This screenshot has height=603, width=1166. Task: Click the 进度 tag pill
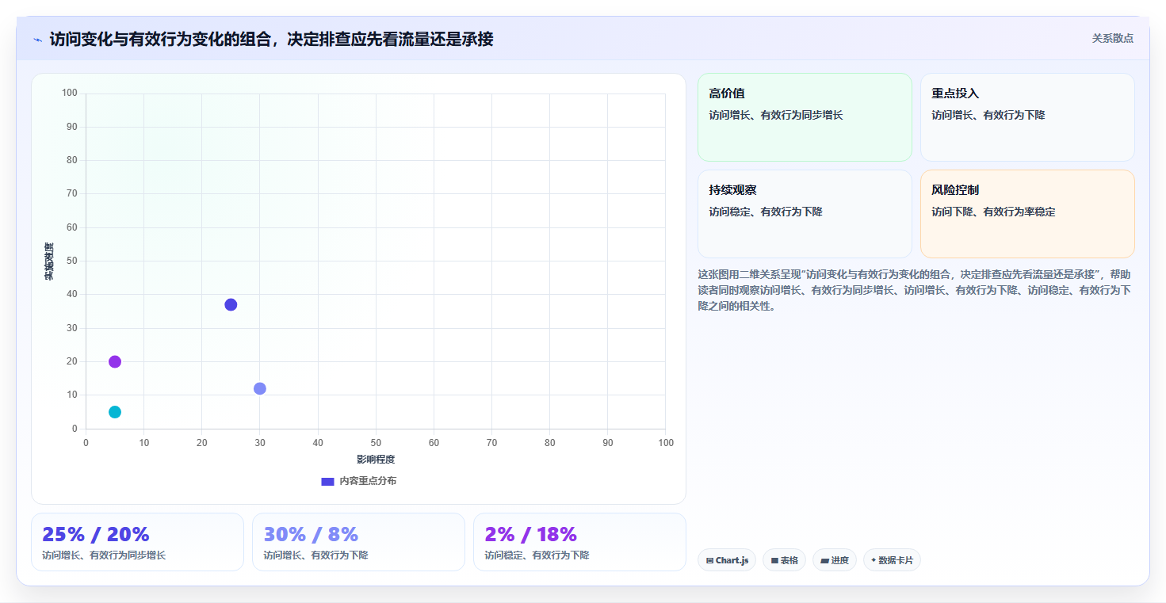pyautogui.click(x=835, y=560)
